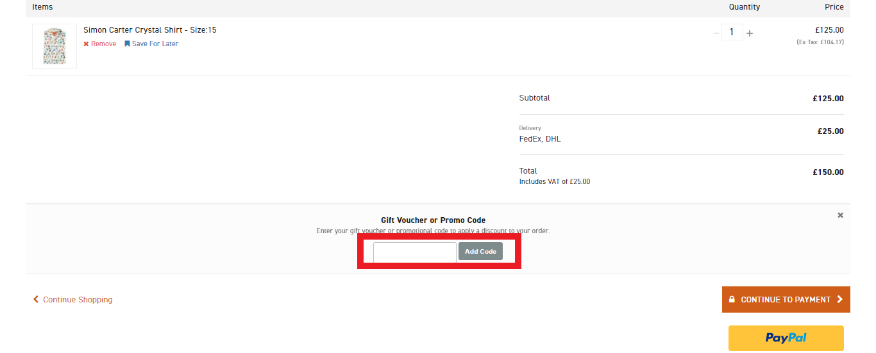Image resolution: width=876 pixels, height=353 pixels.
Task: Click the Remove link text
Action: pos(103,44)
